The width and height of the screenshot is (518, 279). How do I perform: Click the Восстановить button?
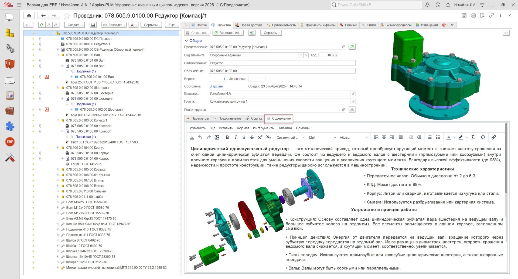(227, 33)
